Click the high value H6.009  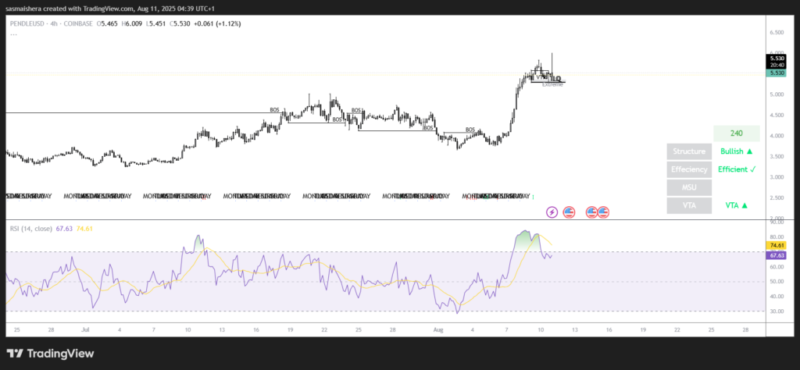[131, 24]
